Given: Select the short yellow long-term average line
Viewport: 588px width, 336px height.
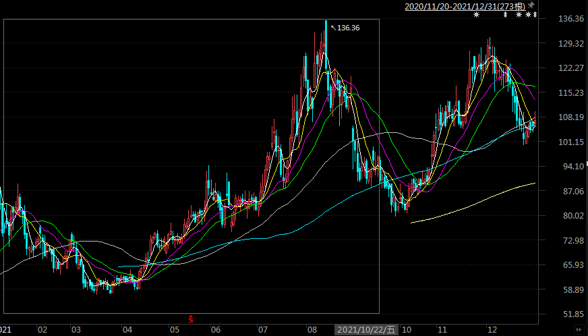Looking at the screenshot, I should coord(472,202).
